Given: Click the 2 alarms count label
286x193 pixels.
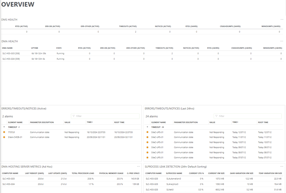Looking at the screenshot, I should [x=8, y=116].
